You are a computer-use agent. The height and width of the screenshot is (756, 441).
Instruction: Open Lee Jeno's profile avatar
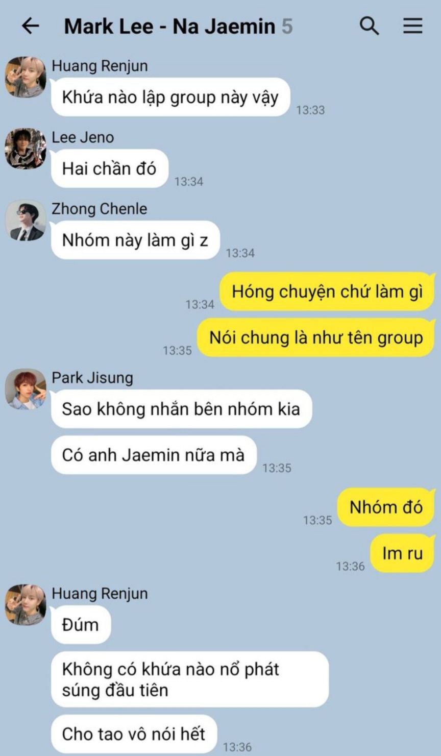click(x=26, y=149)
